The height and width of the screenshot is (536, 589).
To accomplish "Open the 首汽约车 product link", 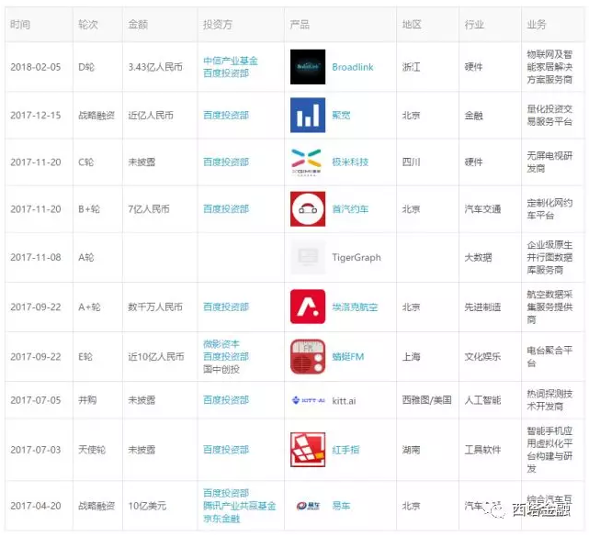I will (350, 209).
